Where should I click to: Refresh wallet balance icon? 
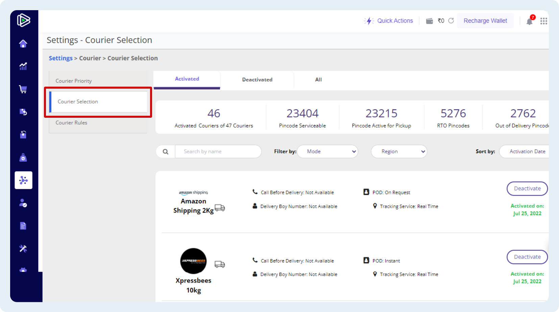click(x=451, y=21)
